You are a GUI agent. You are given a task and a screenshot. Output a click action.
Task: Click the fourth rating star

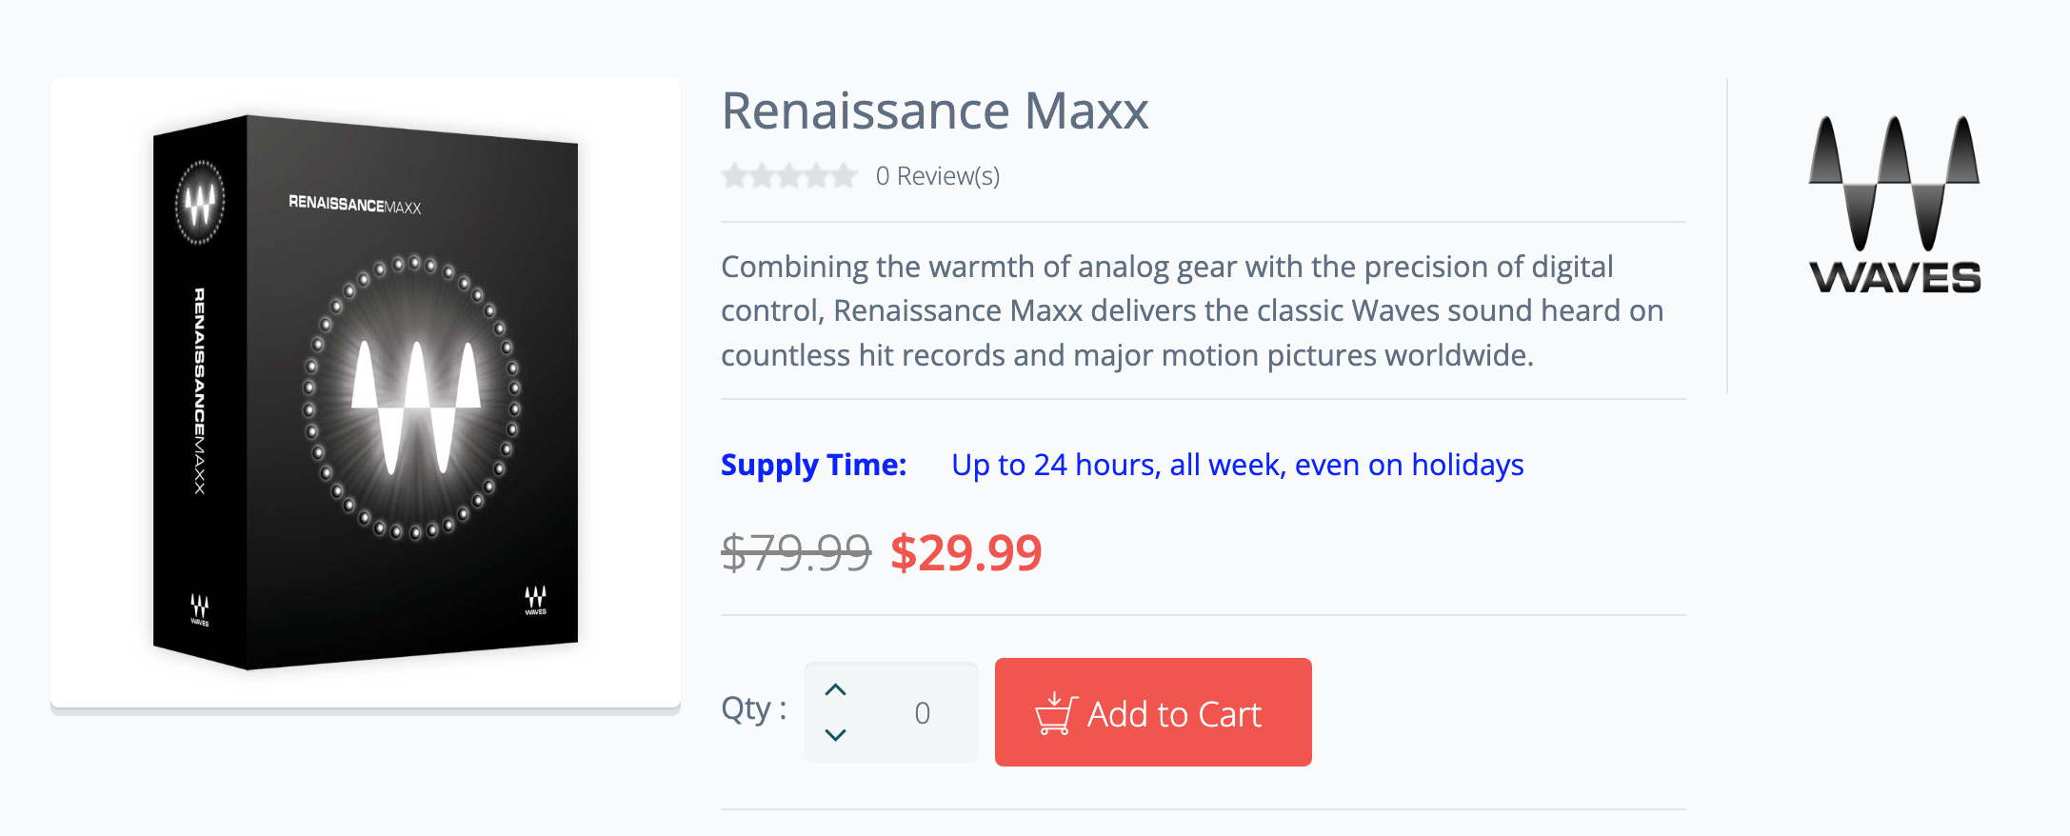coord(817,176)
